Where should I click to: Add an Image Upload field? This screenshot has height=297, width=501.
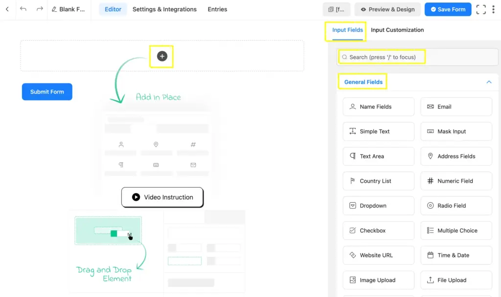(x=378, y=280)
